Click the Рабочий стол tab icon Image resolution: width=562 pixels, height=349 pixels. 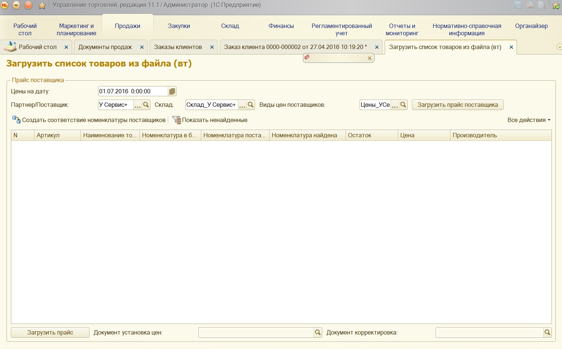click(x=10, y=46)
